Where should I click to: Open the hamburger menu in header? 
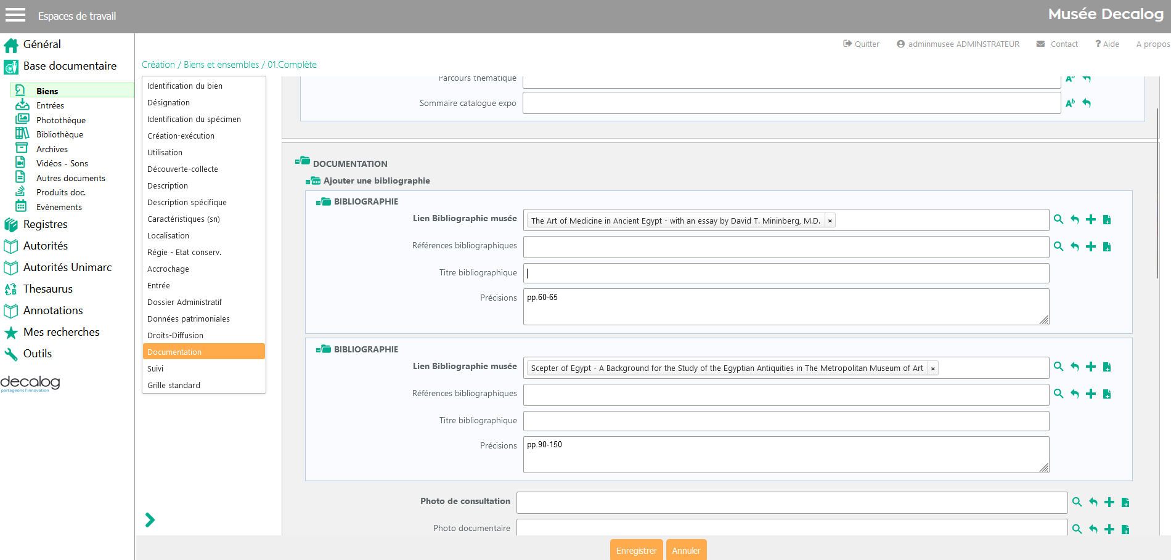pos(15,15)
